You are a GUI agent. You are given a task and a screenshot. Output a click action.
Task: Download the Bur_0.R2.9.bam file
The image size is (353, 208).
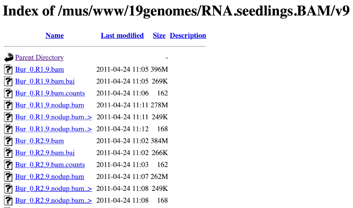[39, 141]
